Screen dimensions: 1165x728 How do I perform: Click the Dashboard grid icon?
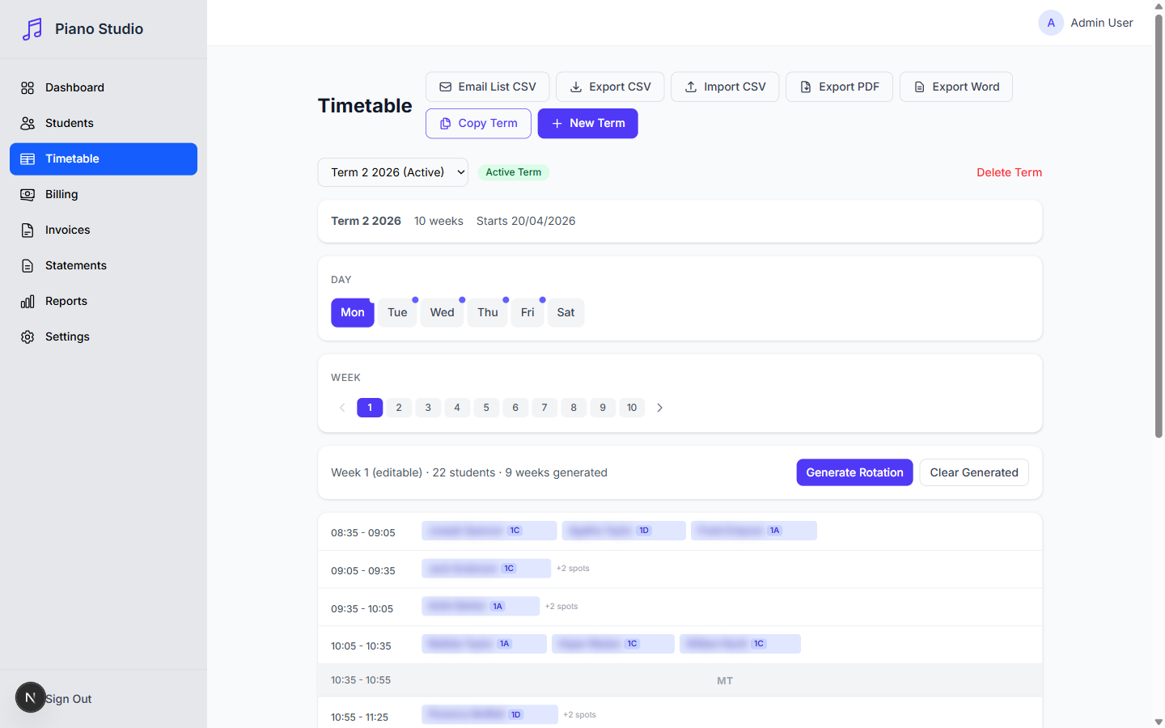click(x=28, y=87)
